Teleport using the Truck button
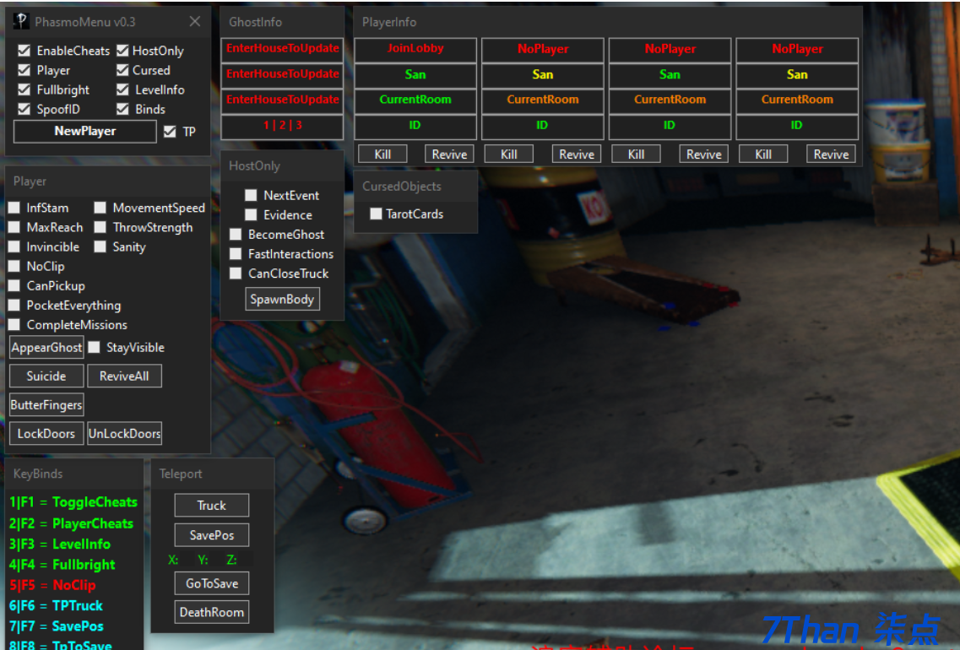This screenshot has width=960, height=650. 212,505
